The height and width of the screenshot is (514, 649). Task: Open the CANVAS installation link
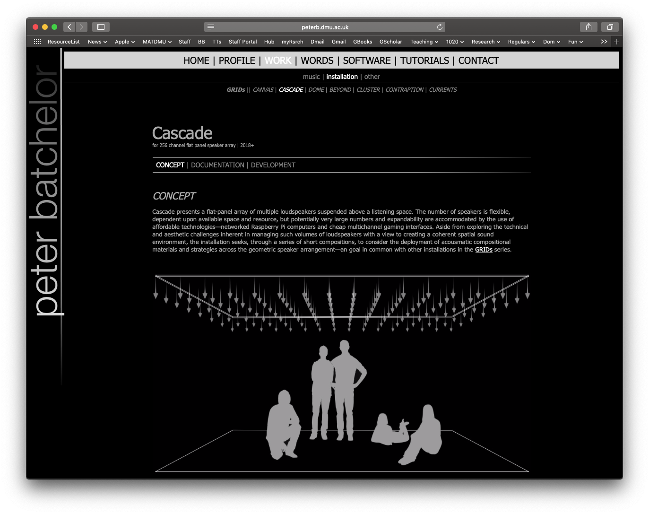coord(263,90)
